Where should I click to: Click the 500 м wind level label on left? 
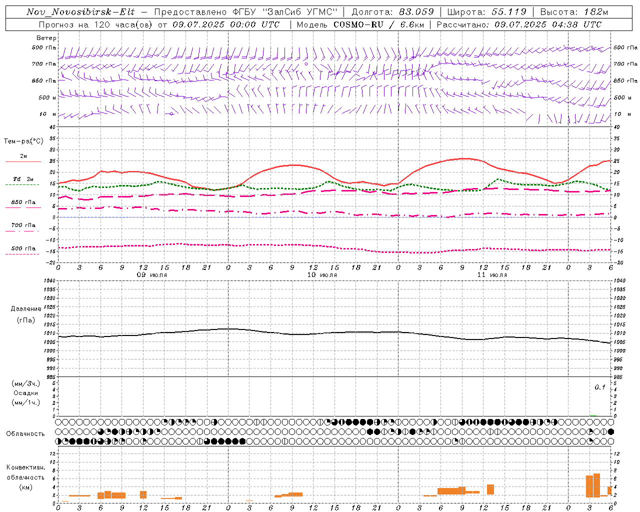[47, 97]
